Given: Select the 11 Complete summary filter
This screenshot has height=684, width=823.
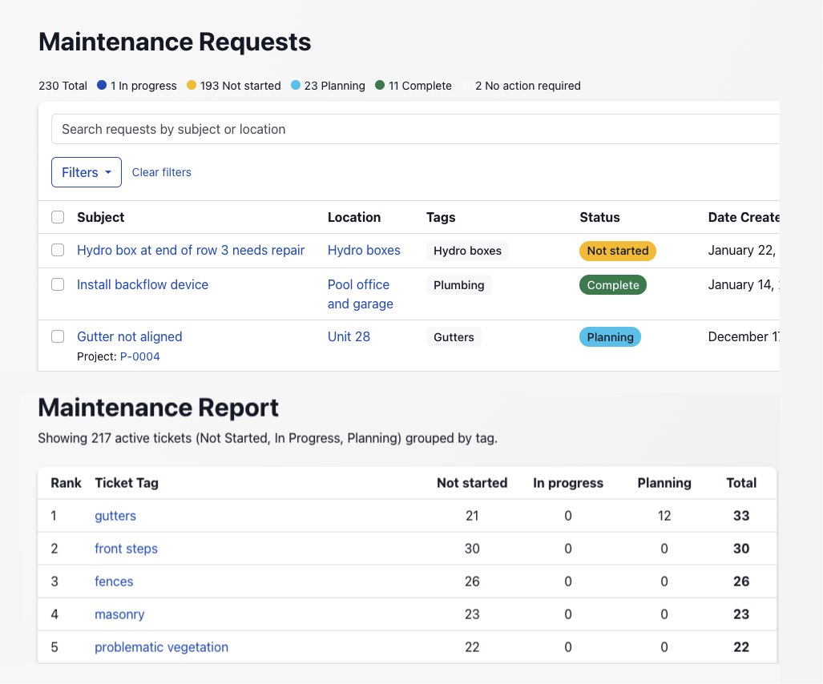Looking at the screenshot, I should pos(419,85).
